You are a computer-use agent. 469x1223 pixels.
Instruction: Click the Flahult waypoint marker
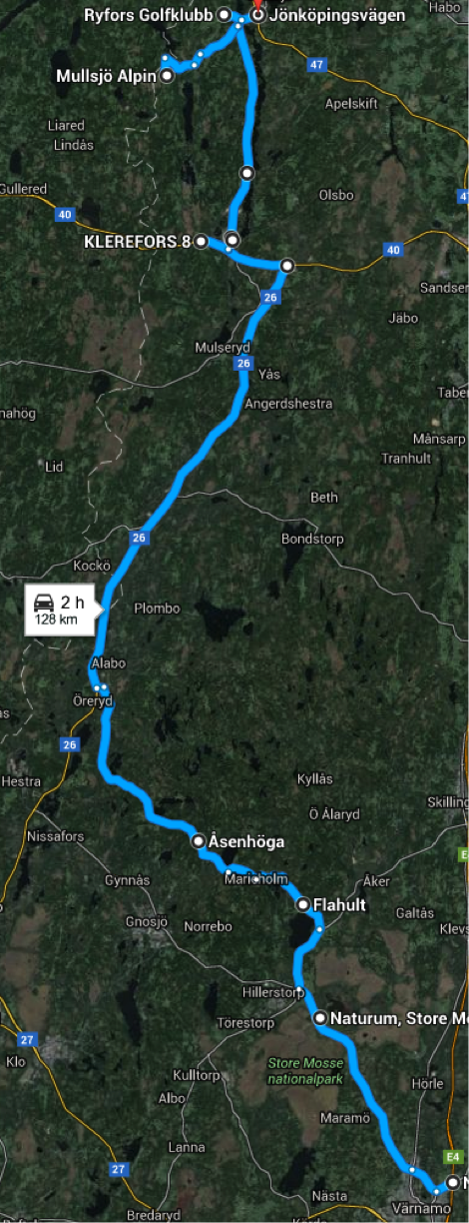303,904
